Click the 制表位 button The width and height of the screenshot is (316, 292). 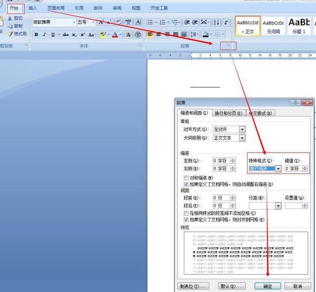coord(193,286)
